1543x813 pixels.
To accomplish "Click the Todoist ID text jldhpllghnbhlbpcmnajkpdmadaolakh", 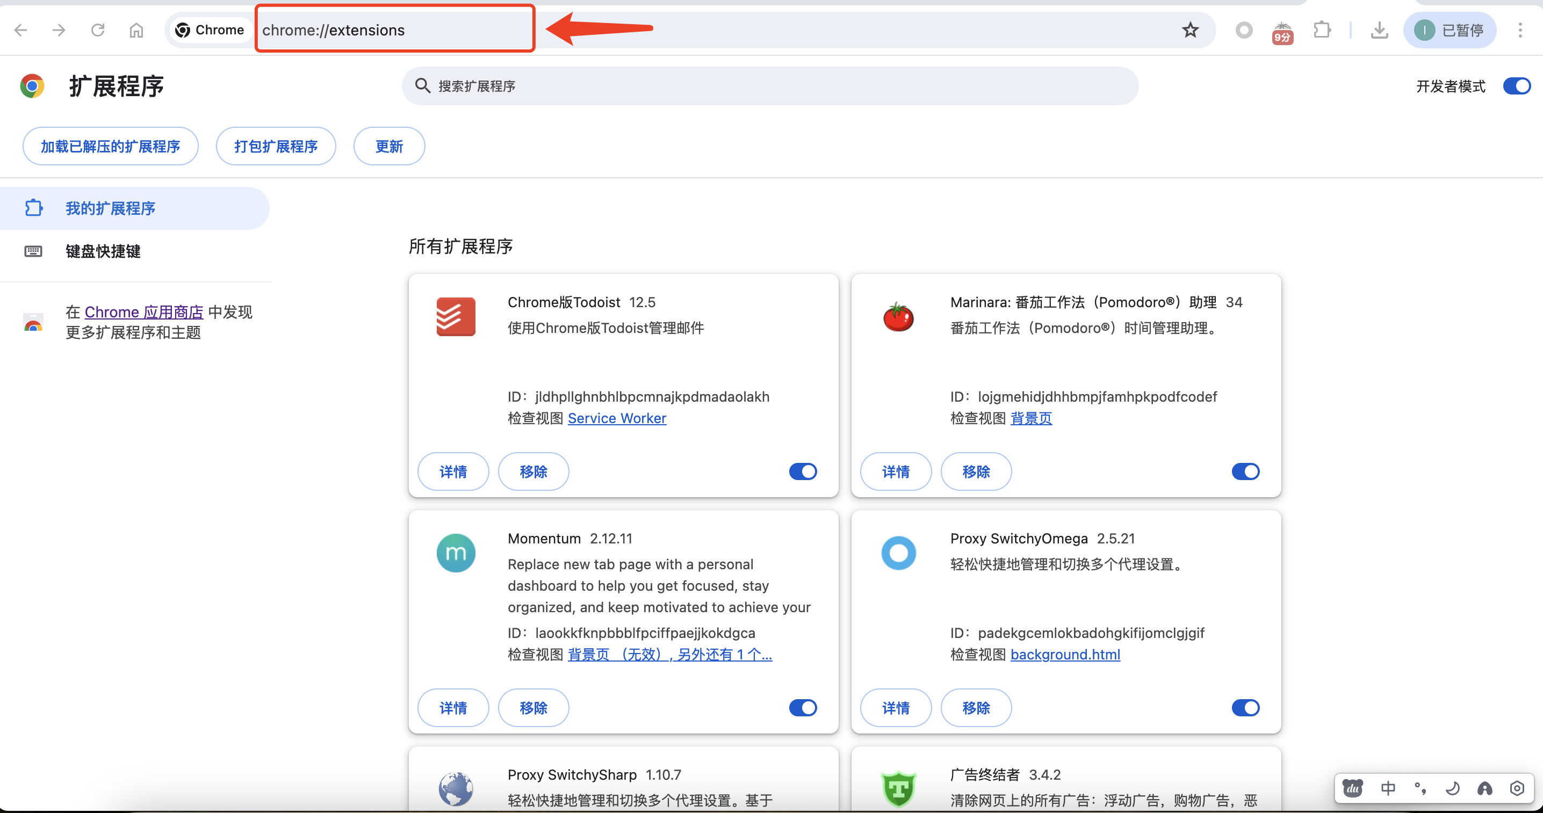I will tap(652, 397).
